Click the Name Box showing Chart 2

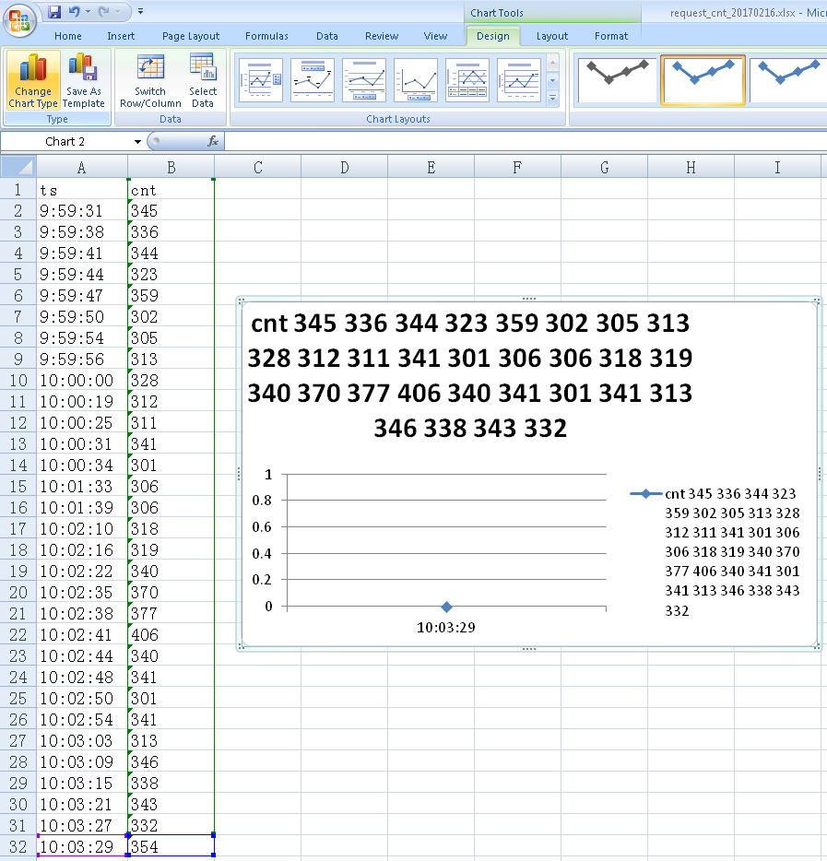click(x=65, y=142)
